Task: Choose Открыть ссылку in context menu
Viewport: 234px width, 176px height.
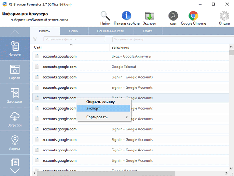Action: (x=103, y=102)
